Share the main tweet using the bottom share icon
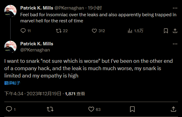Viewport: 182px width, 117px height. coord(173,109)
